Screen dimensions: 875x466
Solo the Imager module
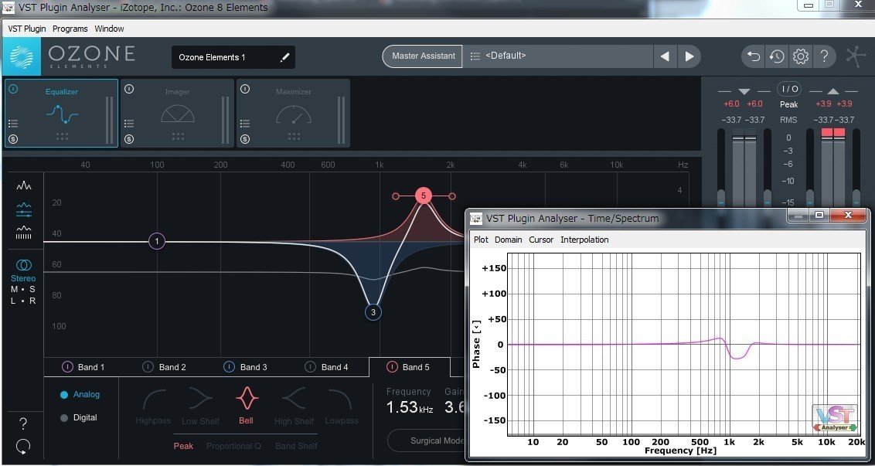[129, 139]
